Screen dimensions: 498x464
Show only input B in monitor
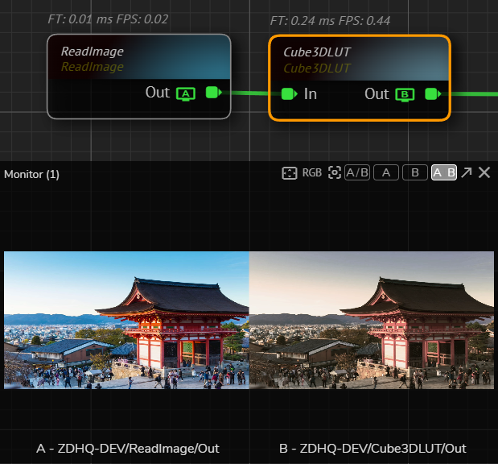pos(414,172)
